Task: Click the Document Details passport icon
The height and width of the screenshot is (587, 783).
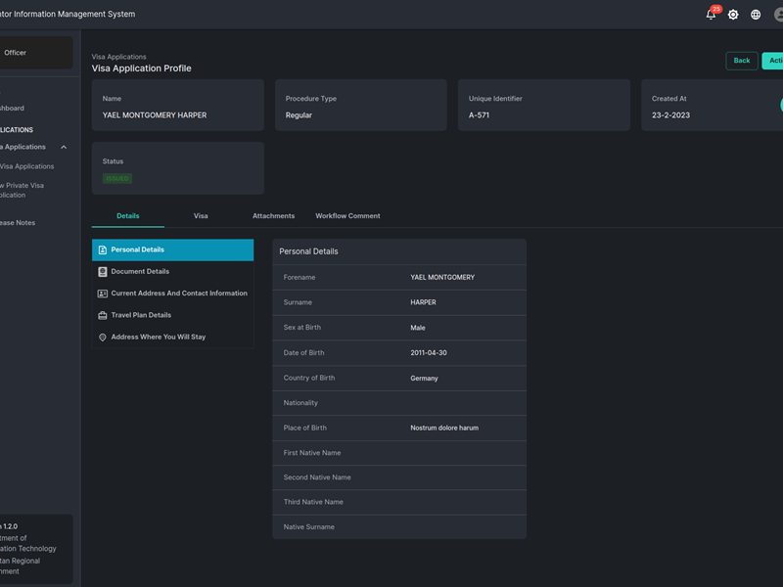Action: [x=103, y=272]
